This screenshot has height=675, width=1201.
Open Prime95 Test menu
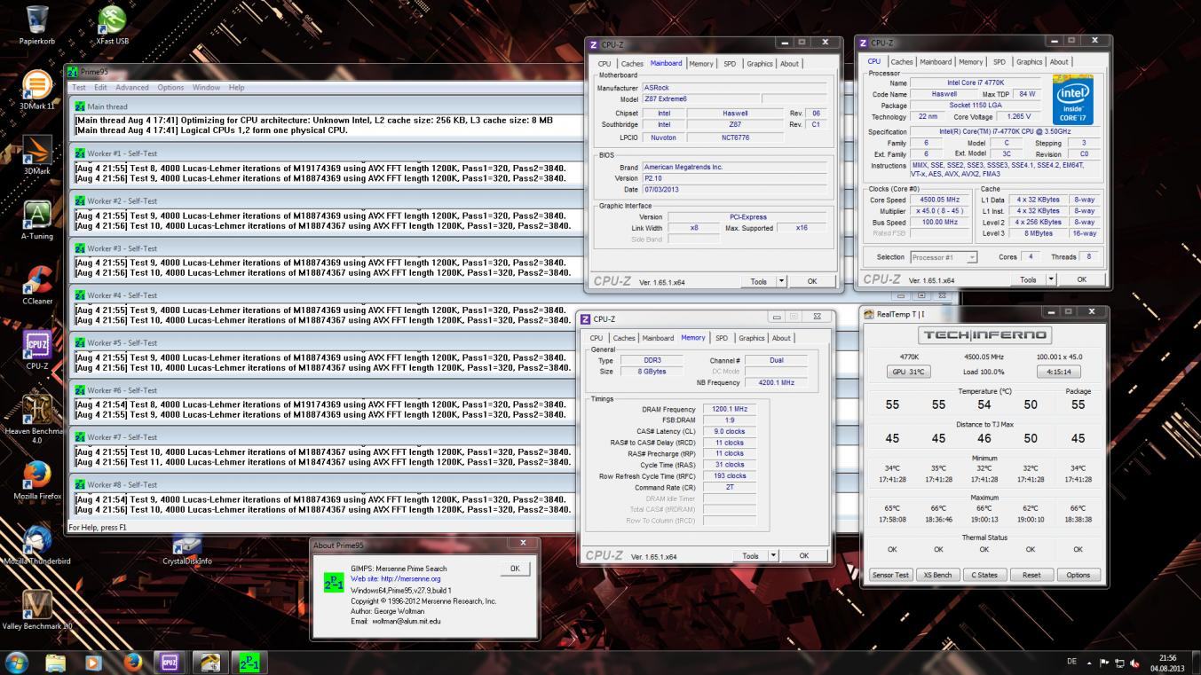[x=79, y=88]
